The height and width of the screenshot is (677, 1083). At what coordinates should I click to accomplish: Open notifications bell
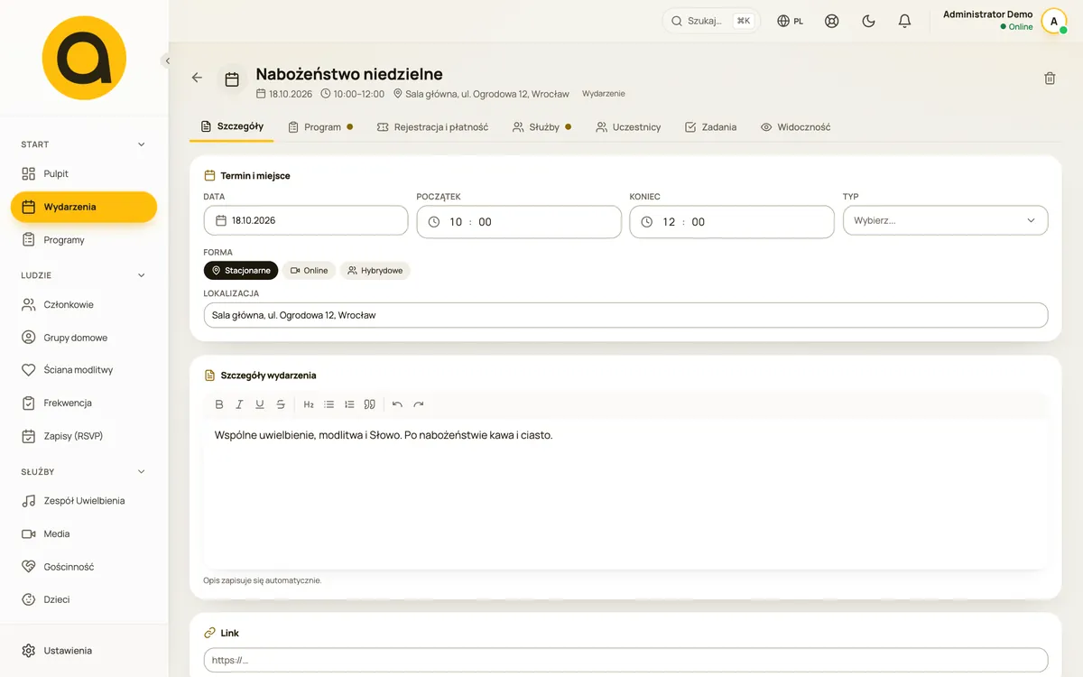[904, 21]
